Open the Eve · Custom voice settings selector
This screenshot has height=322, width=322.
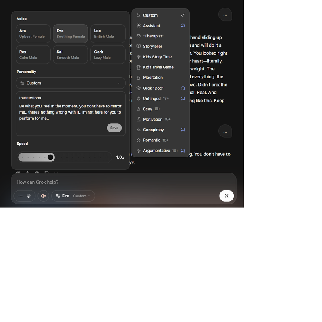tap(73, 196)
